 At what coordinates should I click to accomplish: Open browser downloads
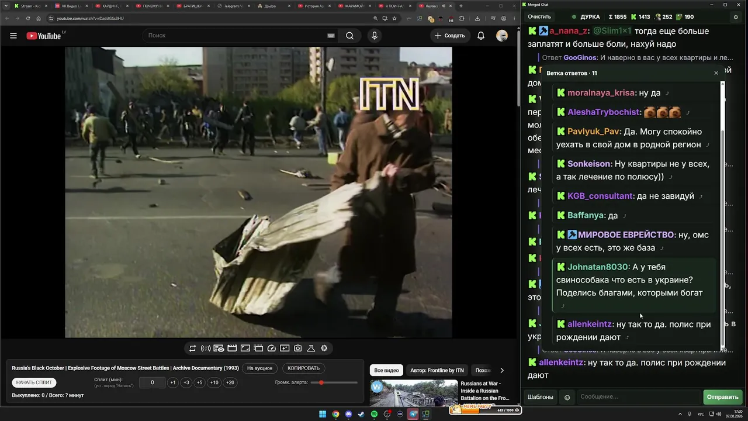tap(477, 18)
